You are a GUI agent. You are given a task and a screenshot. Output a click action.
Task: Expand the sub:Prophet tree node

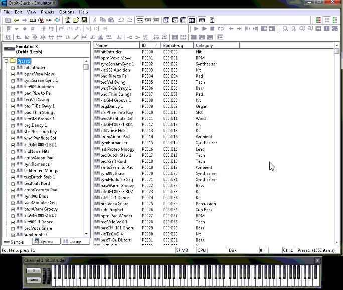pos(13,235)
